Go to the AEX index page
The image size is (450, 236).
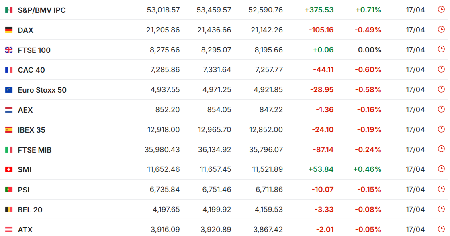pyautogui.click(x=25, y=110)
